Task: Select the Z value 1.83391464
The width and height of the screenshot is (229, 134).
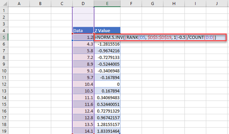Action: (107, 131)
